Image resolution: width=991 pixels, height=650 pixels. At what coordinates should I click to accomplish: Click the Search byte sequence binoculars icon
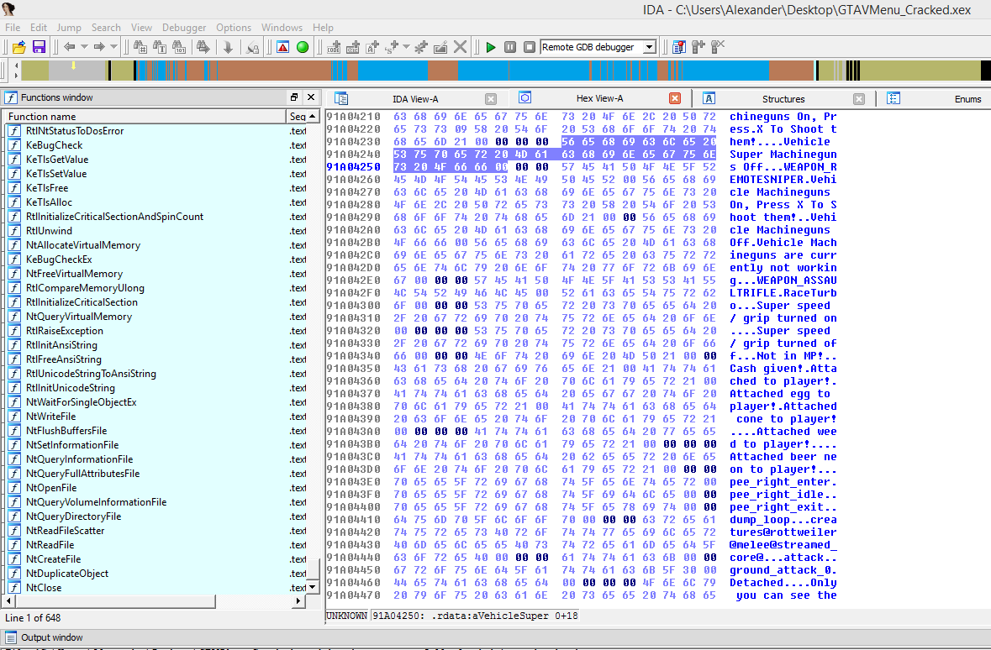point(180,47)
